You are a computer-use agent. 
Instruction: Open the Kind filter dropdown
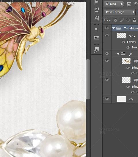pos(114,4)
